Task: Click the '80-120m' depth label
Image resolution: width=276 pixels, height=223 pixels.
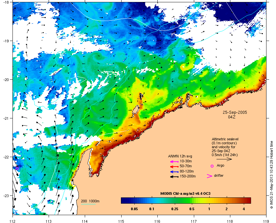Action: click(187, 171)
